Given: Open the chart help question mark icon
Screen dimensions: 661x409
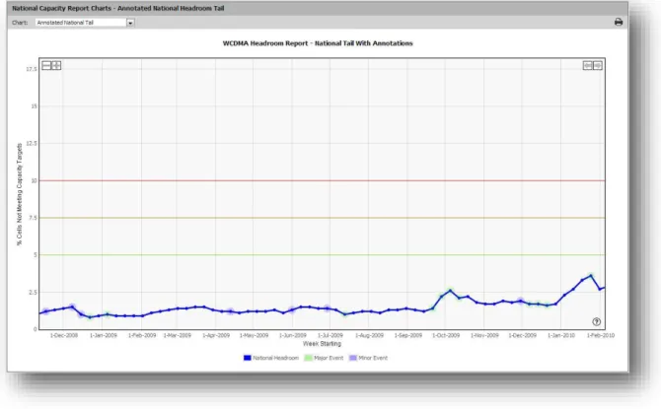Looking at the screenshot, I should (596, 322).
